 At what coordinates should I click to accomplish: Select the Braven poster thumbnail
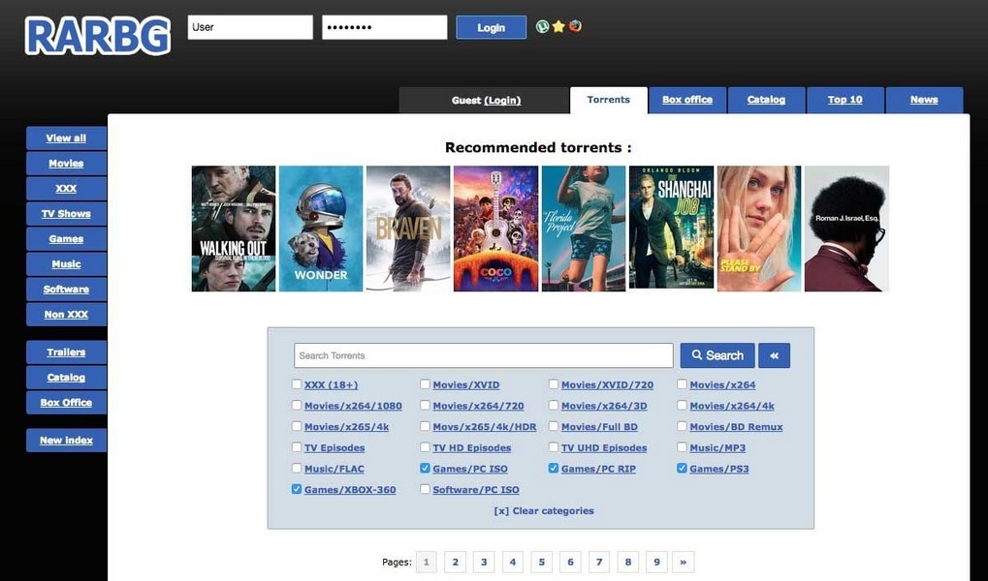[408, 229]
